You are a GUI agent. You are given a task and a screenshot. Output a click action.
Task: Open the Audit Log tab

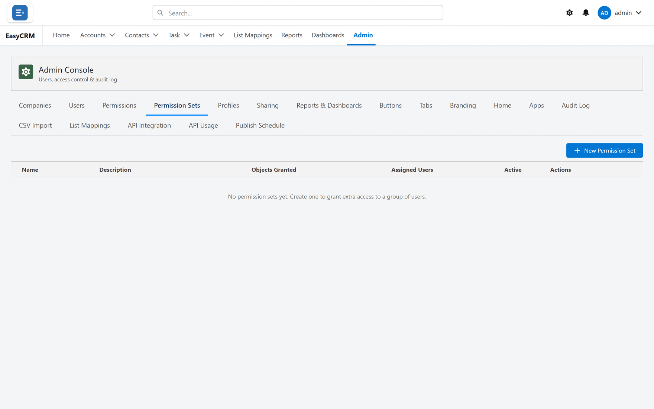point(575,105)
